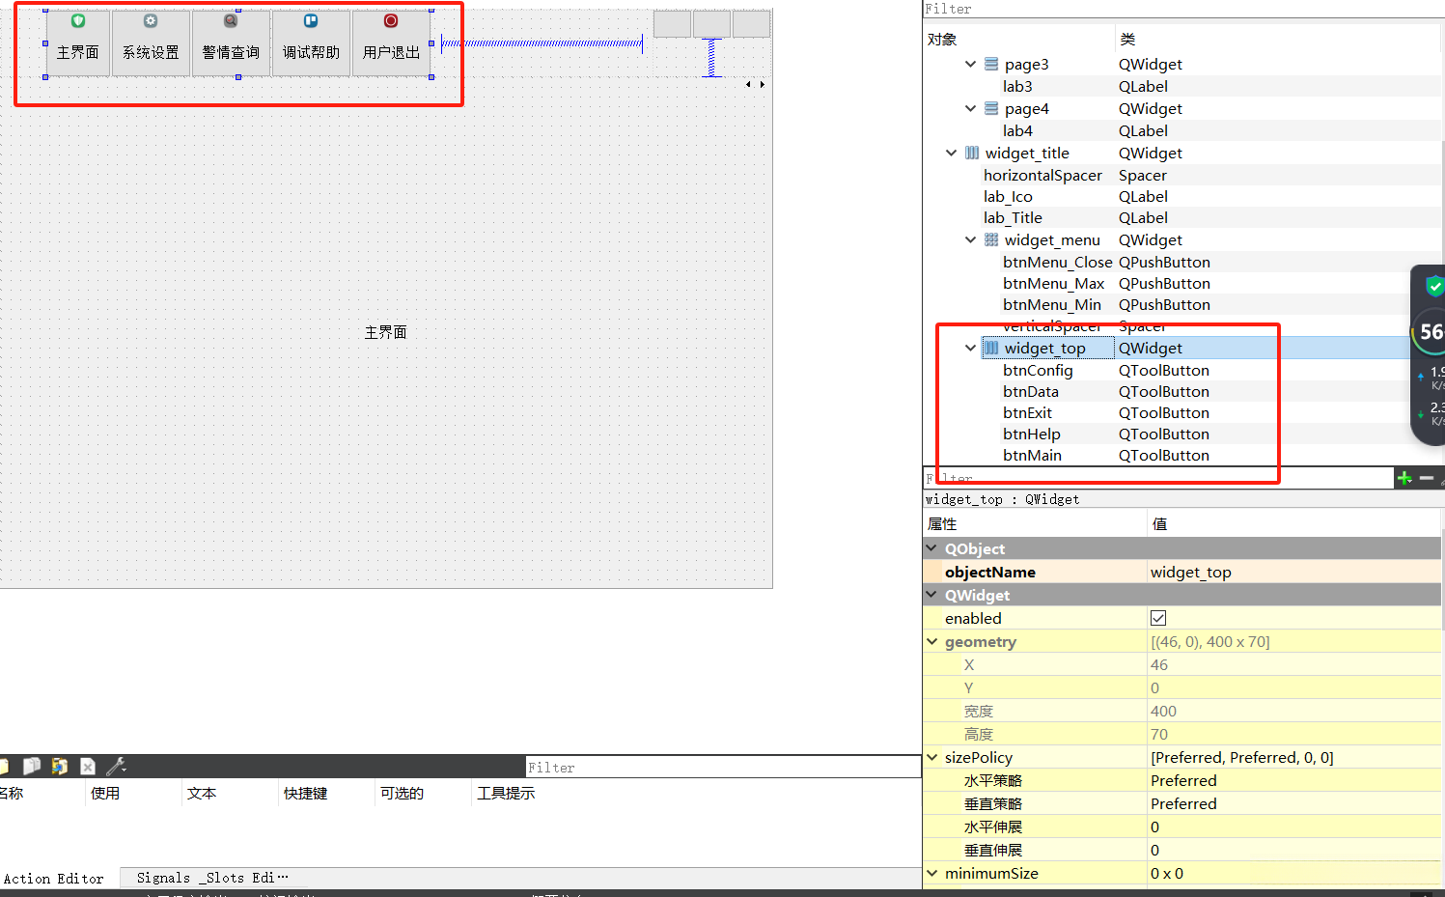
Task: Collapse the QObject property group
Action: [931, 548]
